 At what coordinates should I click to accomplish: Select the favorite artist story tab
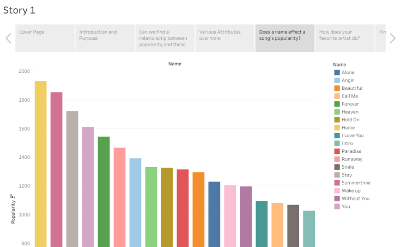pos(343,38)
